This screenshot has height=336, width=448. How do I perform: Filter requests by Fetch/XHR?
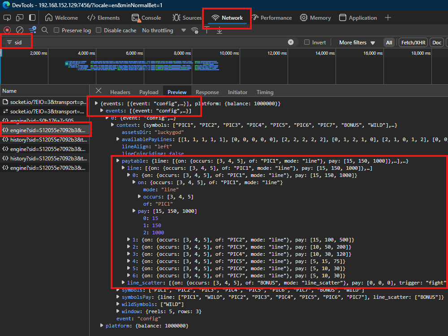tap(413, 43)
